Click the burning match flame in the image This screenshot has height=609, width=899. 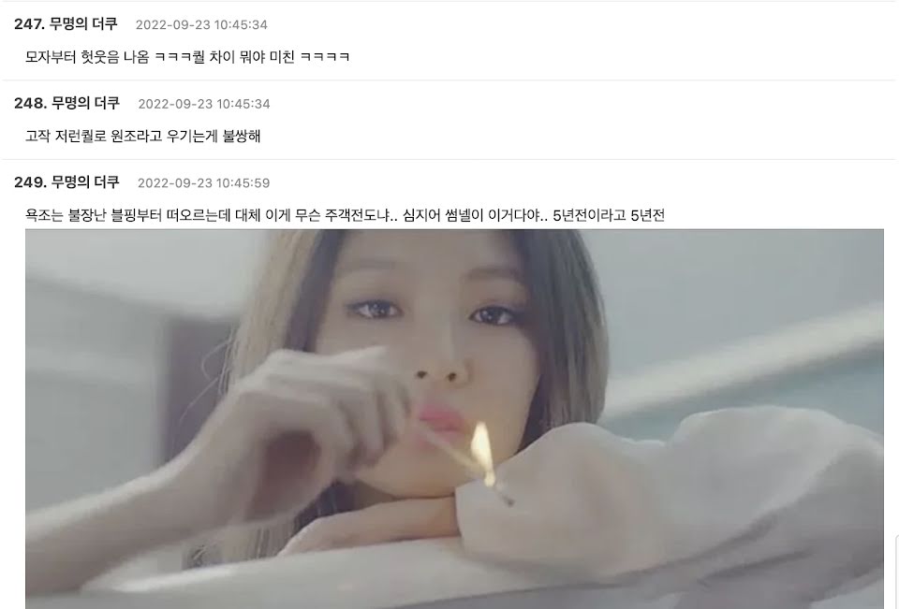483,453
